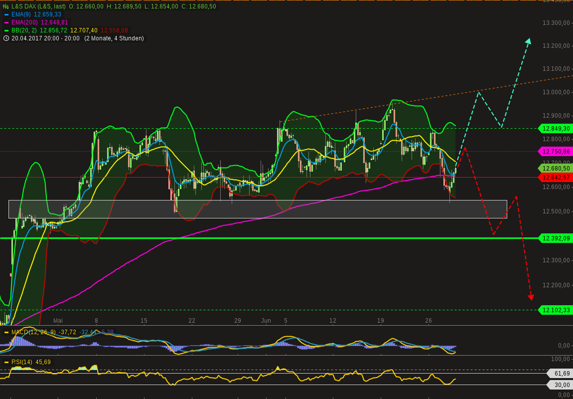573x399 pixels.
Task: Click the 13.300,00 price axis label
Action: pyautogui.click(x=556, y=23)
